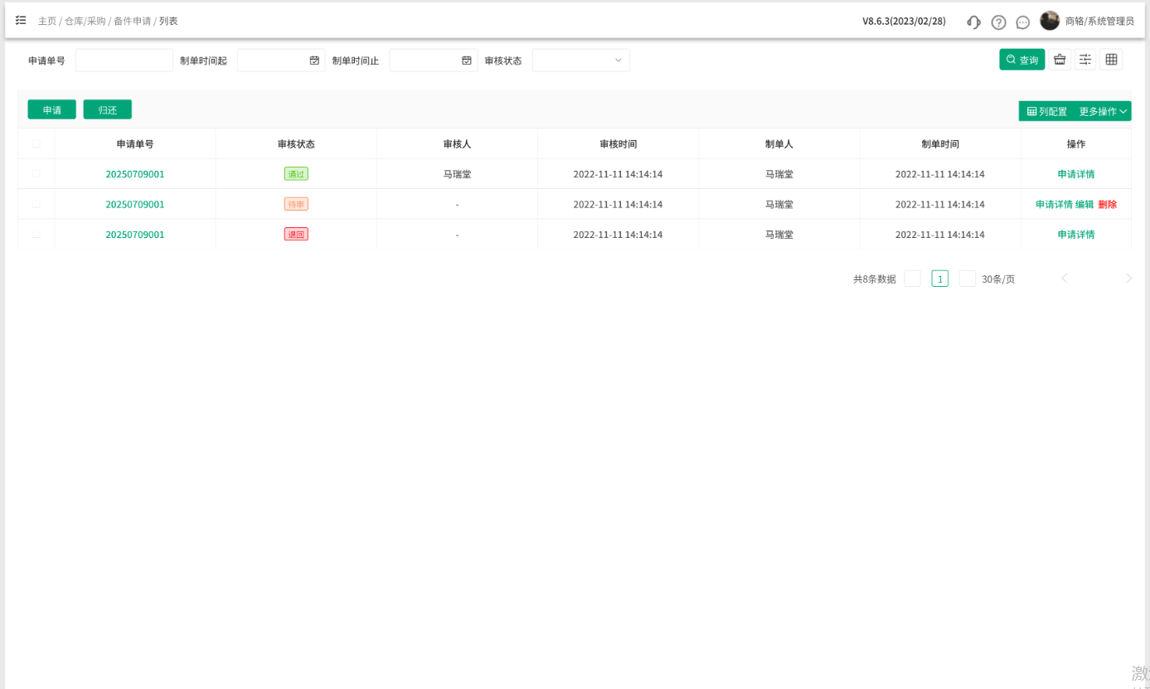Open calendar icon for 制单时间起

(314, 61)
